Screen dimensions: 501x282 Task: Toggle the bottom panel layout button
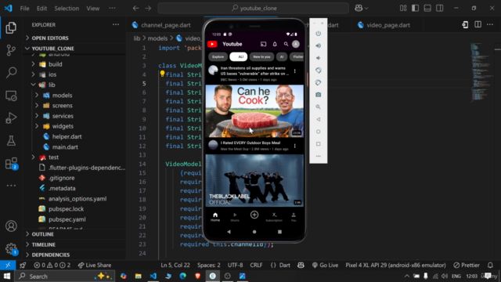tap(427, 9)
